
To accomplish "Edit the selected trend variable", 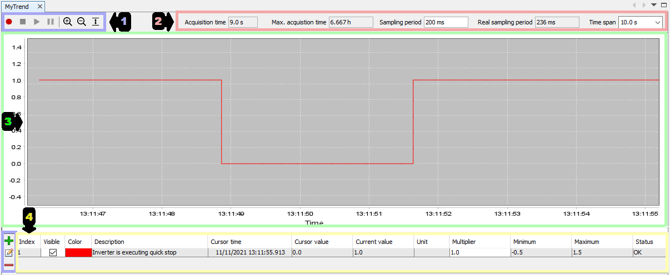I will [x=9, y=253].
